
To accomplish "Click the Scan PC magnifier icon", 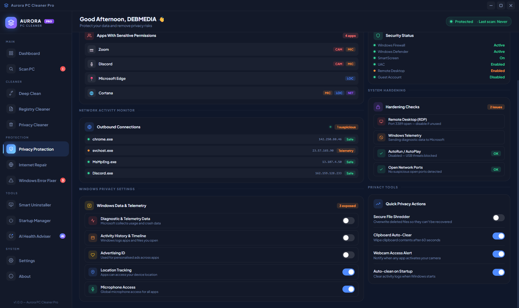I will [11, 69].
